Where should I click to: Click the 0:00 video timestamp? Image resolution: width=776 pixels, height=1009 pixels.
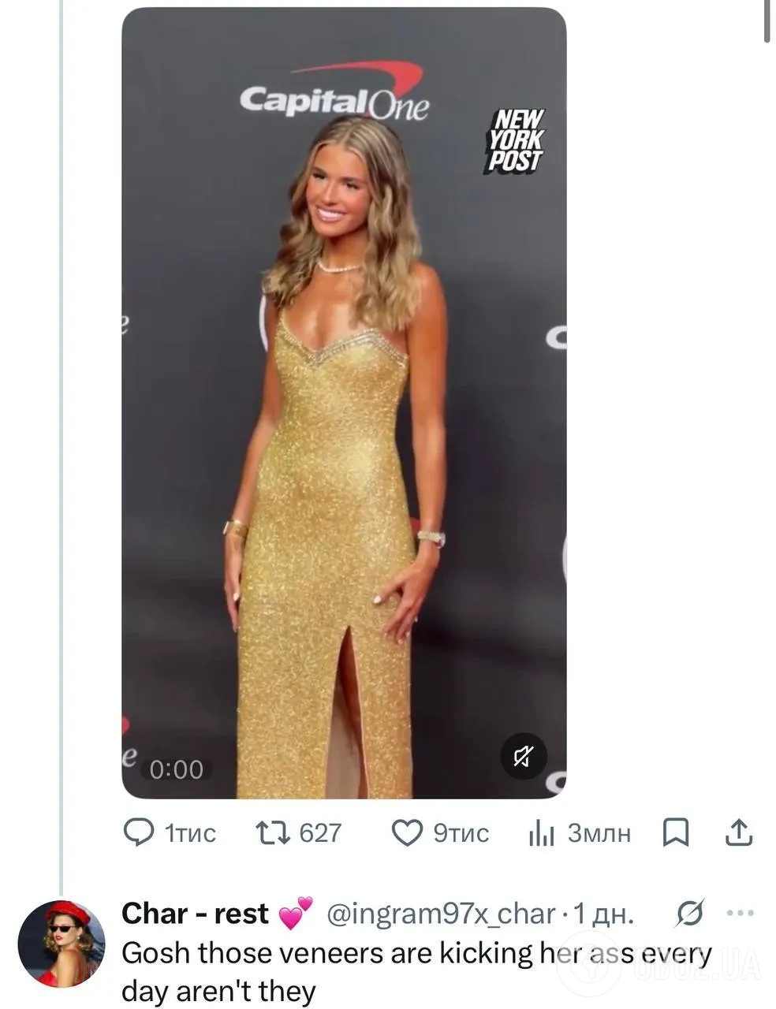pyautogui.click(x=176, y=769)
